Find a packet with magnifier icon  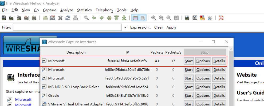tap(86, 18)
